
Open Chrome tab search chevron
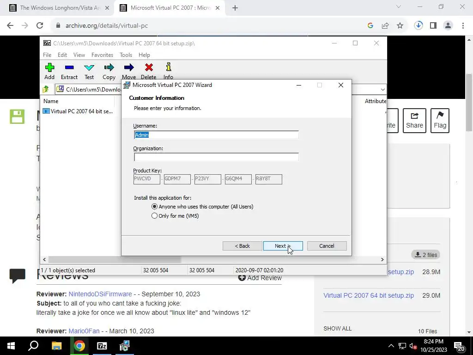coord(399,6)
